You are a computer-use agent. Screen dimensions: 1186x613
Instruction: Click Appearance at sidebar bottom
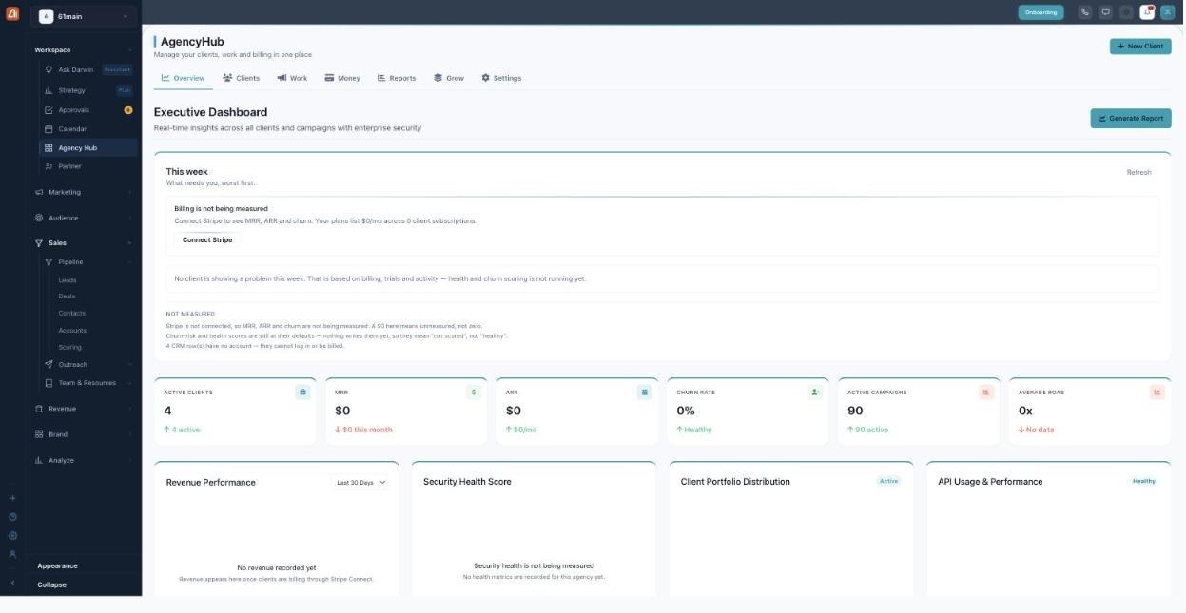[58, 565]
